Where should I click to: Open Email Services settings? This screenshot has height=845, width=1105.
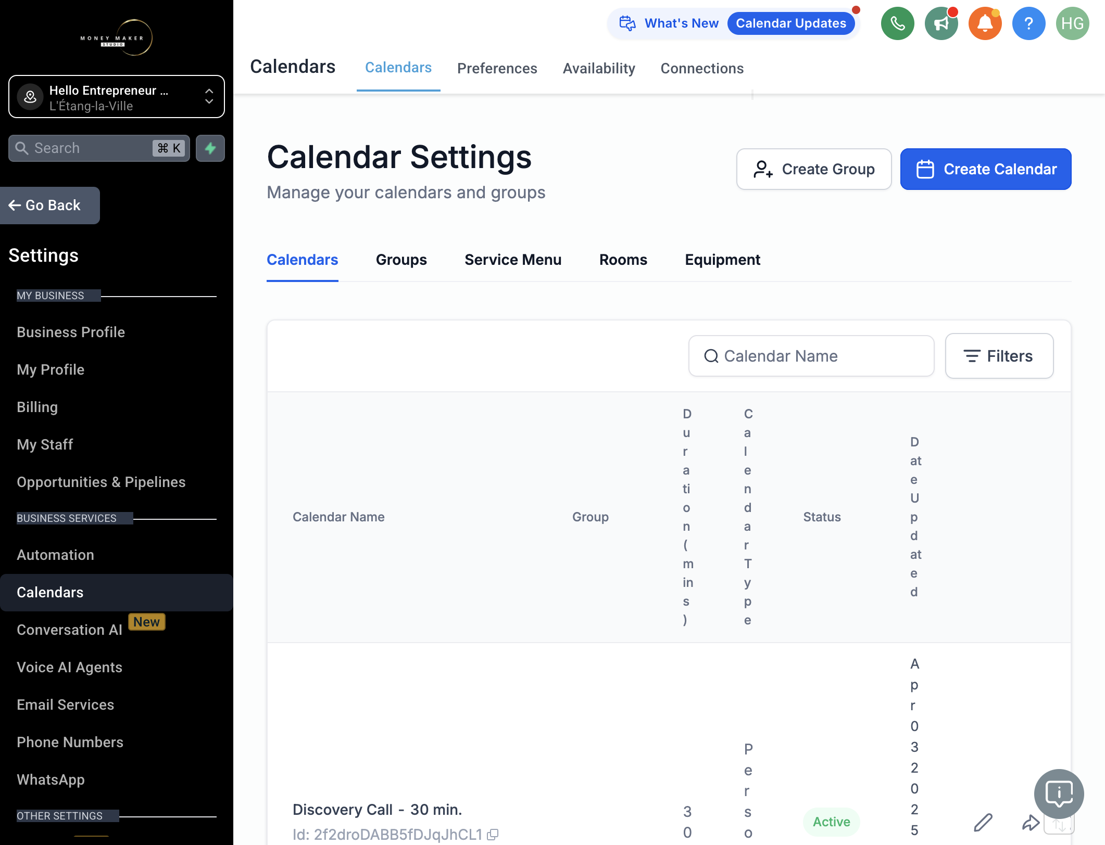[65, 705]
